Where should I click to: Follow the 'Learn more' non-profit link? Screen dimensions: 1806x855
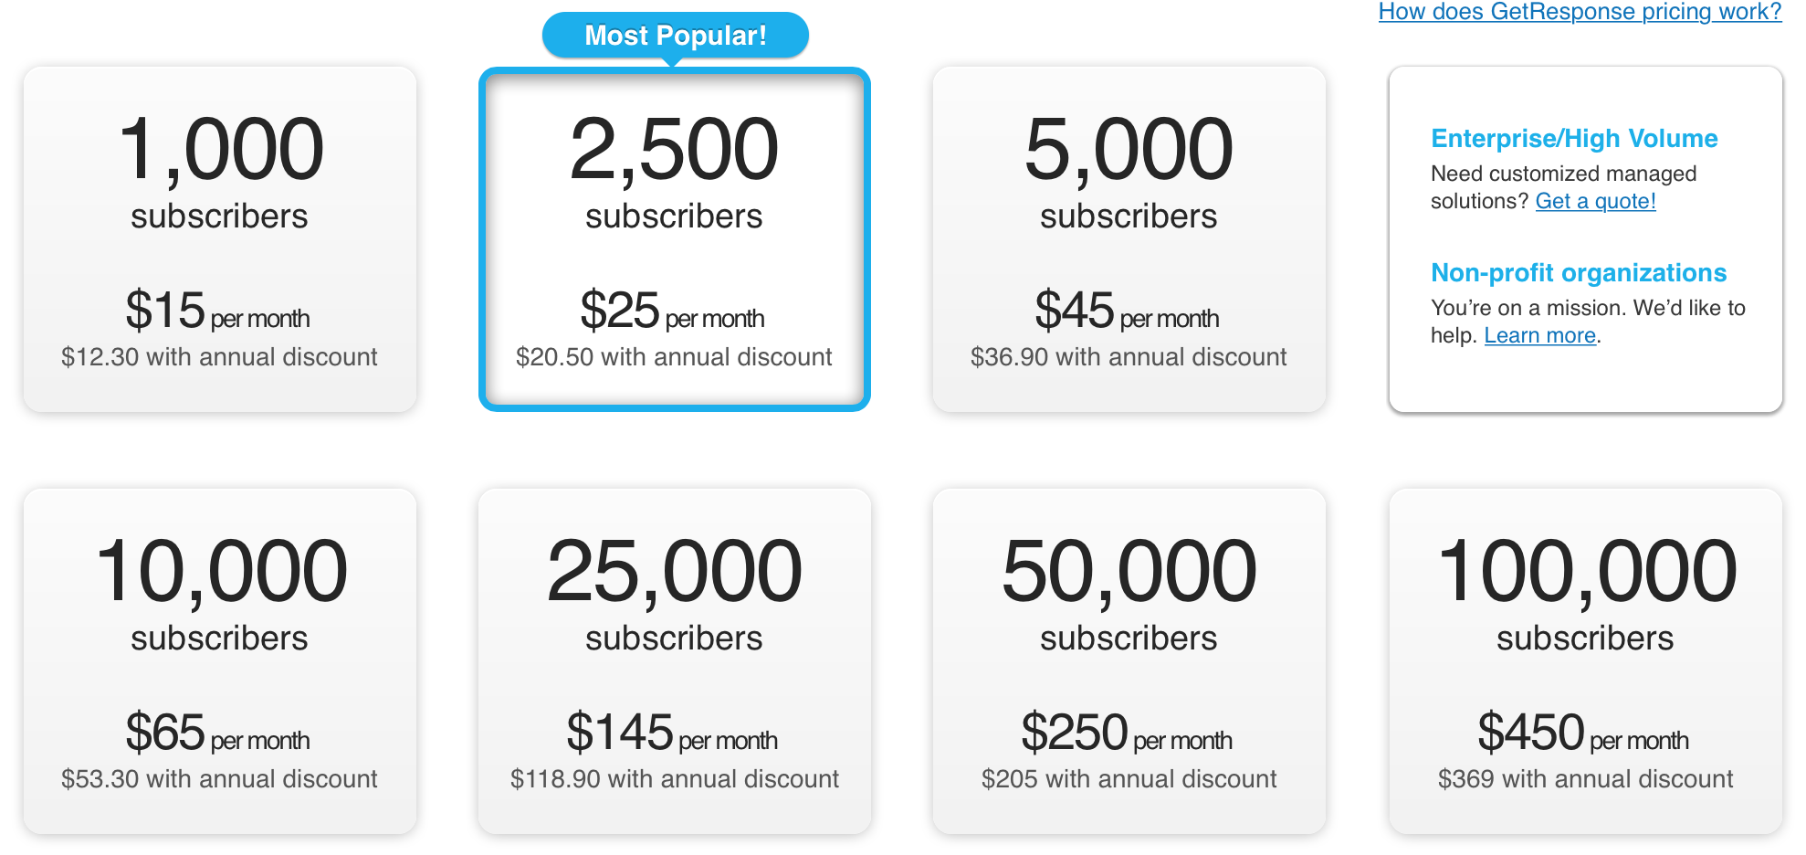[1540, 335]
